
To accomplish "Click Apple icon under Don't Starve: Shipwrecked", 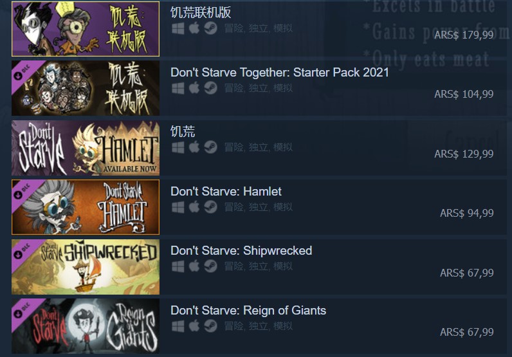I will [194, 266].
